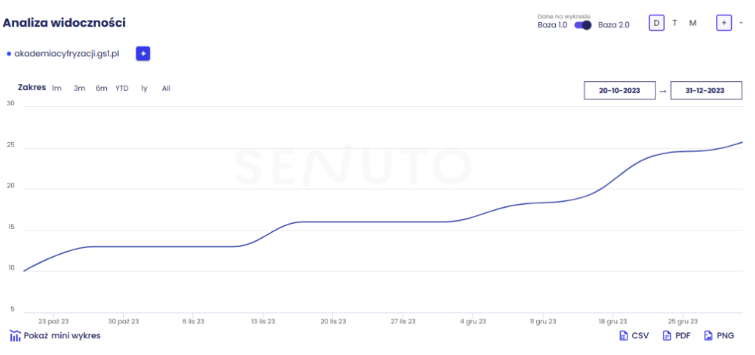The height and width of the screenshot is (355, 755).
Task: Show the full range with All
Action: click(166, 88)
